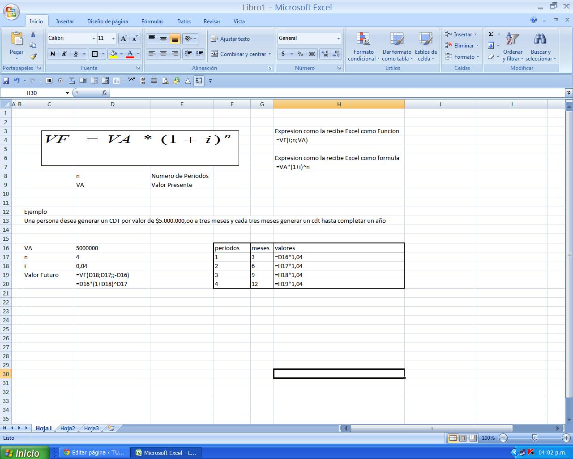Toggle Negrita bold formatting

53,54
